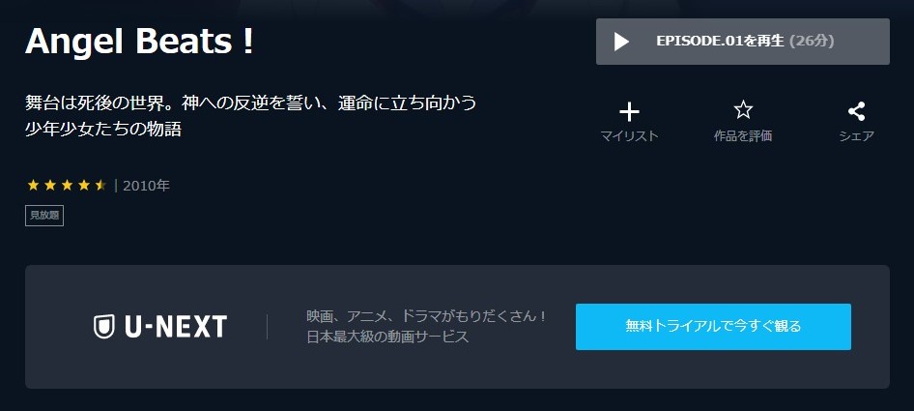Click the half-filled fifth rating star
Viewport: 914px width, 411px height.
(x=100, y=185)
